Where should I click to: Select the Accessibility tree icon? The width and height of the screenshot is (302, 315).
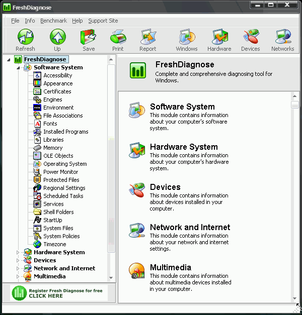pyautogui.click(x=37, y=75)
